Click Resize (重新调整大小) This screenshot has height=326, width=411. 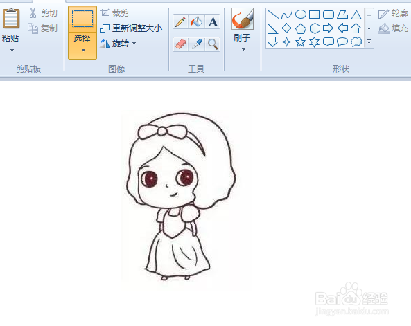(131, 28)
